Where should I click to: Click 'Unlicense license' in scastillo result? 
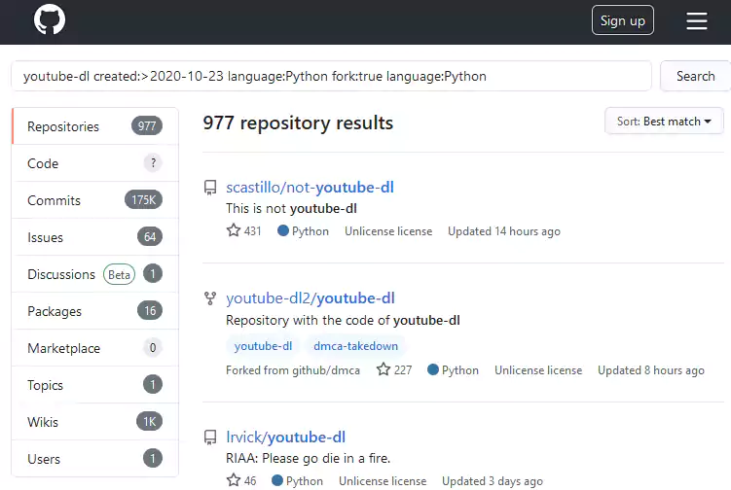(x=388, y=231)
